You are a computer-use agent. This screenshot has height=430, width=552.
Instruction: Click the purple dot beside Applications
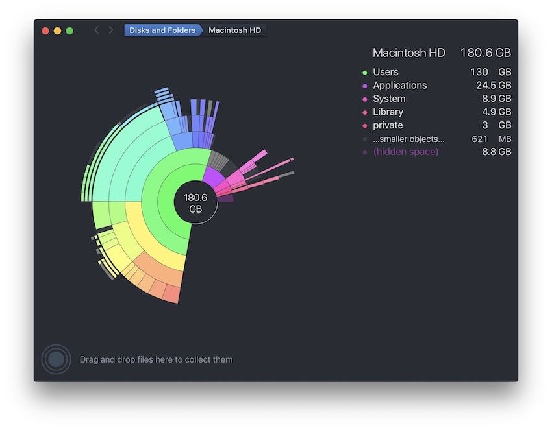pos(365,86)
